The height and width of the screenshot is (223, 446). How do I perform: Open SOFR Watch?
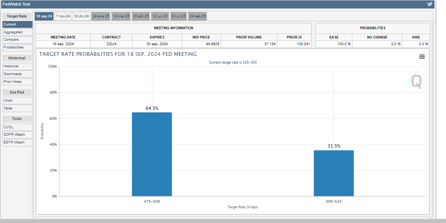(17, 135)
